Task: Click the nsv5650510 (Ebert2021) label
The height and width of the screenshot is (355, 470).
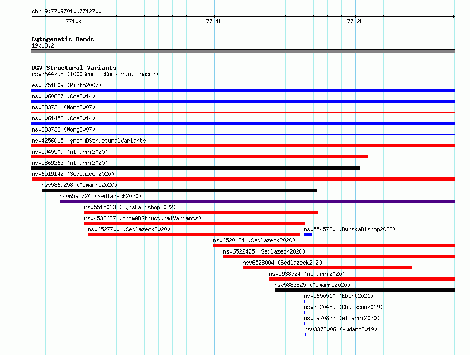Action: pos(339,296)
